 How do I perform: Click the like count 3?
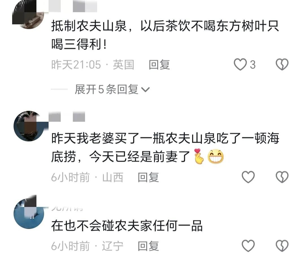point(253,65)
